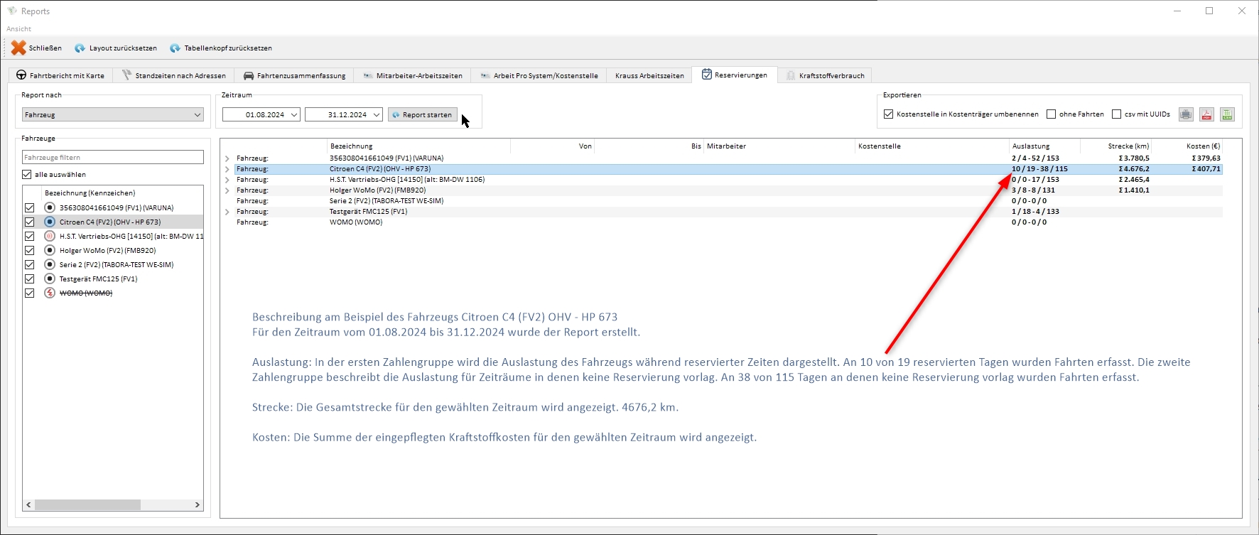Image resolution: width=1259 pixels, height=535 pixels.
Task: Toggle the alle auswählen checkbox
Action: coord(27,175)
